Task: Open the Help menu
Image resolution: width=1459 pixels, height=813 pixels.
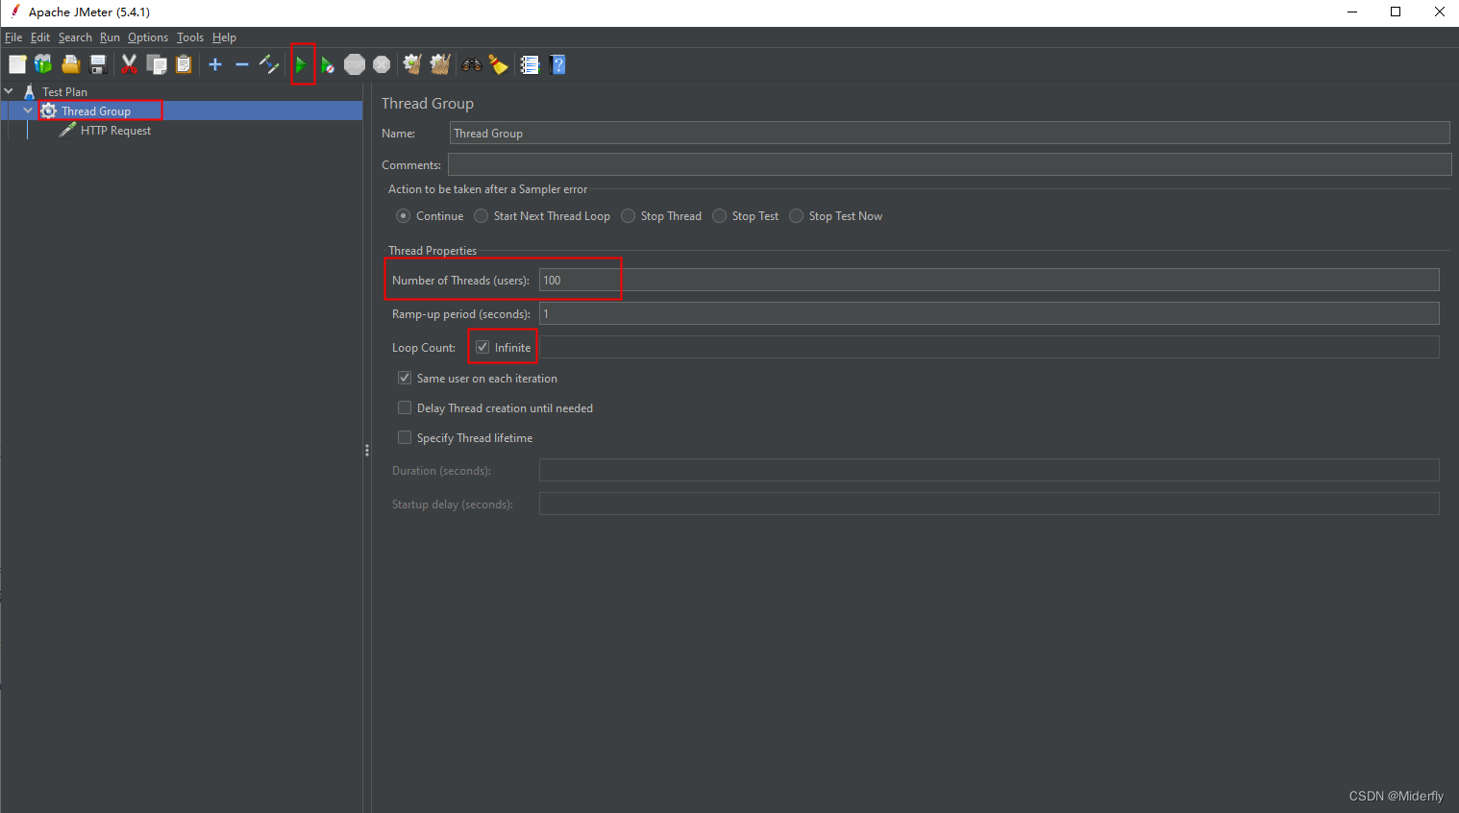Action: [x=224, y=37]
